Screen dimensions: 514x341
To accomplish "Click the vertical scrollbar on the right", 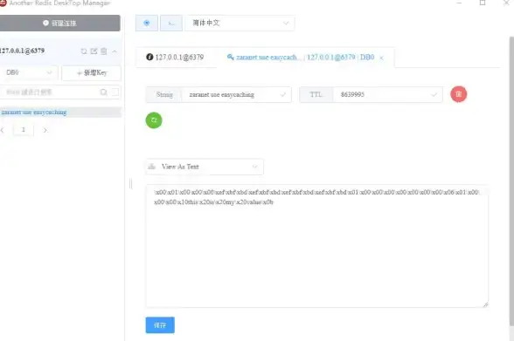I will pos(511,181).
